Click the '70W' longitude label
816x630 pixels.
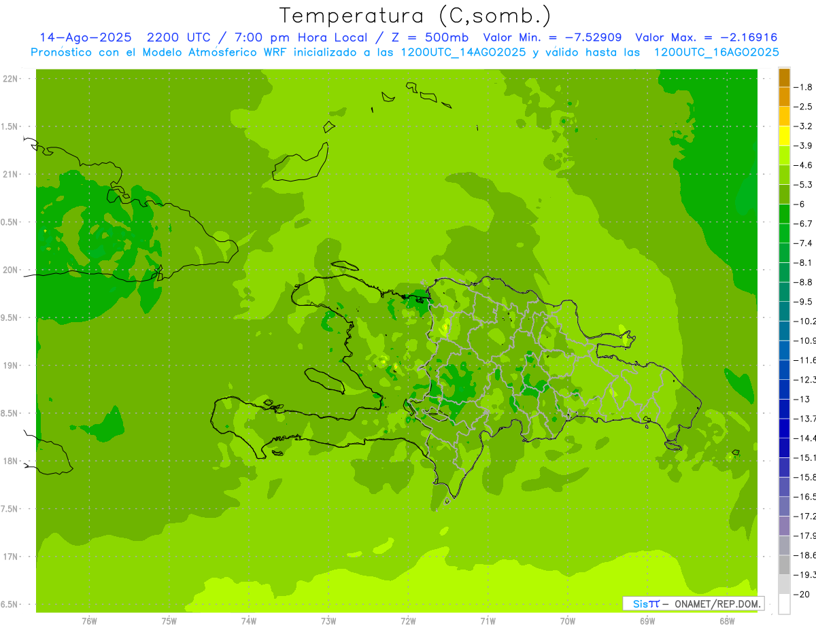pyautogui.click(x=568, y=621)
